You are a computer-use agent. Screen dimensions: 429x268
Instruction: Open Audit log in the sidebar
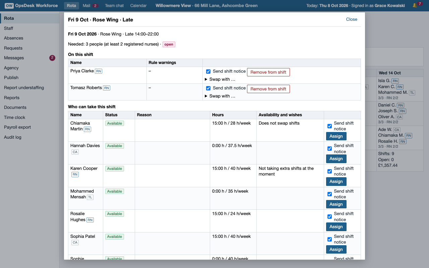click(x=30, y=137)
